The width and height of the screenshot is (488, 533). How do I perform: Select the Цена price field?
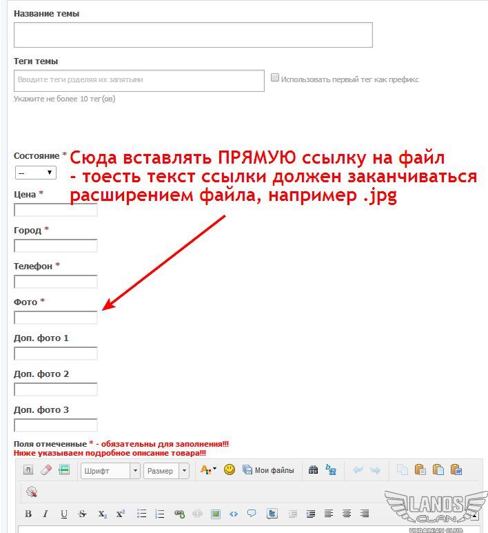pos(56,210)
